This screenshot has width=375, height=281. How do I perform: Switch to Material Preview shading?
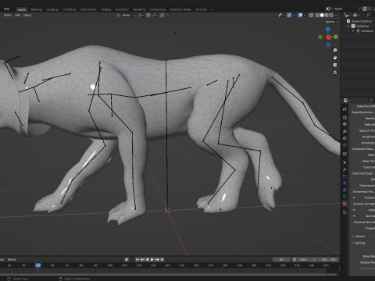pyautogui.click(x=327, y=16)
